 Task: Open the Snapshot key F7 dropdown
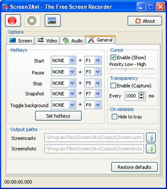[x=93, y=94]
